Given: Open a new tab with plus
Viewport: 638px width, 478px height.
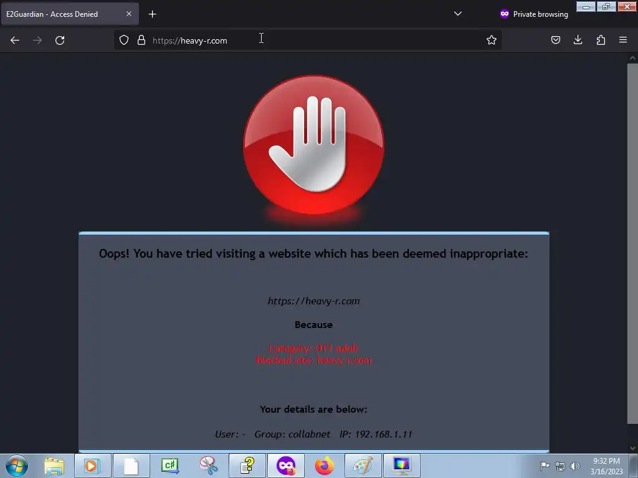Looking at the screenshot, I should click(152, 14).
